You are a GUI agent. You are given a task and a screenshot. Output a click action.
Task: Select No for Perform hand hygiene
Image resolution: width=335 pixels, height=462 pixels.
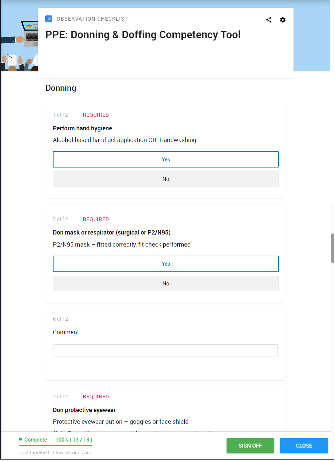(166, 179)
